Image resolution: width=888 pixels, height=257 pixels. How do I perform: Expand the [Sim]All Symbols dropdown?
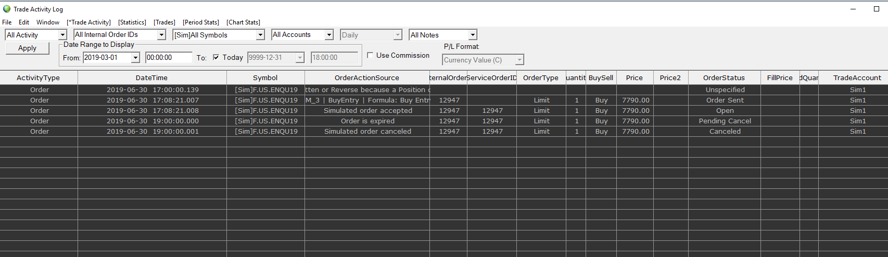[x=260, y=35]
